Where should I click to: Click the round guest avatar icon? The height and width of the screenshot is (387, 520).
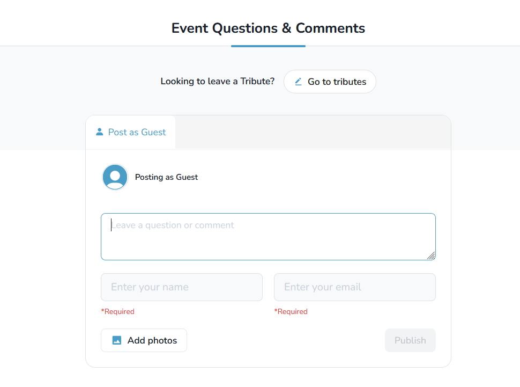(115, 177)
